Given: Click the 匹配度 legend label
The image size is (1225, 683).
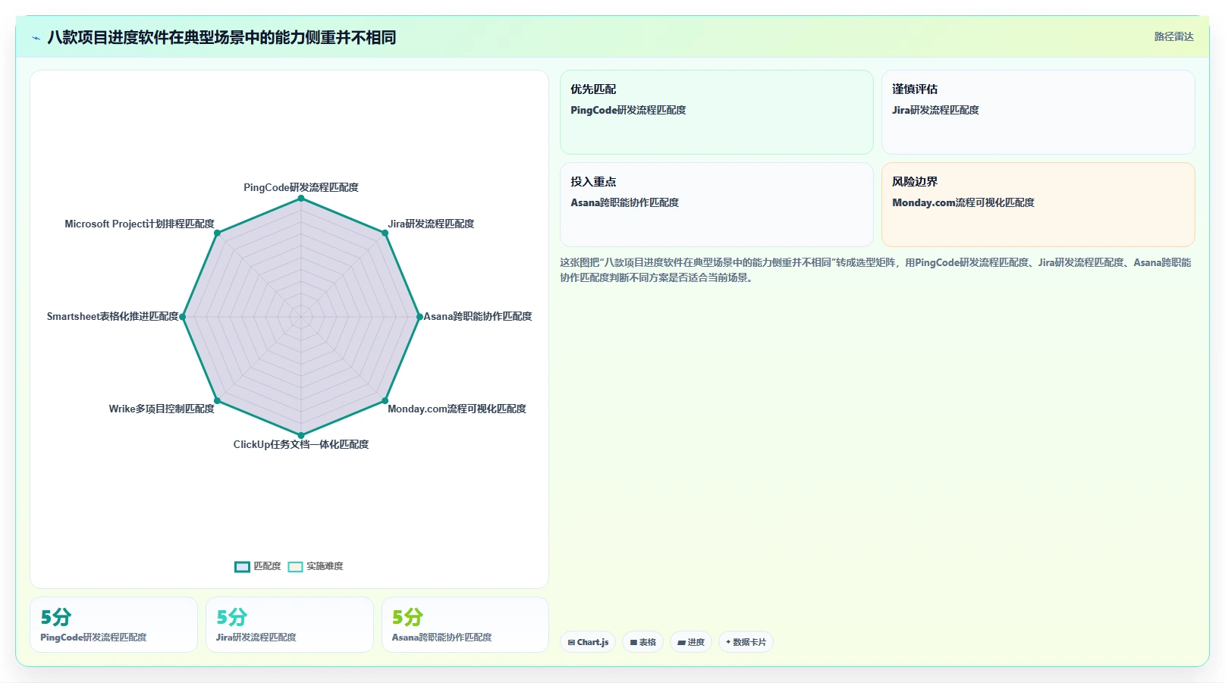Looking at the screenshot, I should (267, 566).
